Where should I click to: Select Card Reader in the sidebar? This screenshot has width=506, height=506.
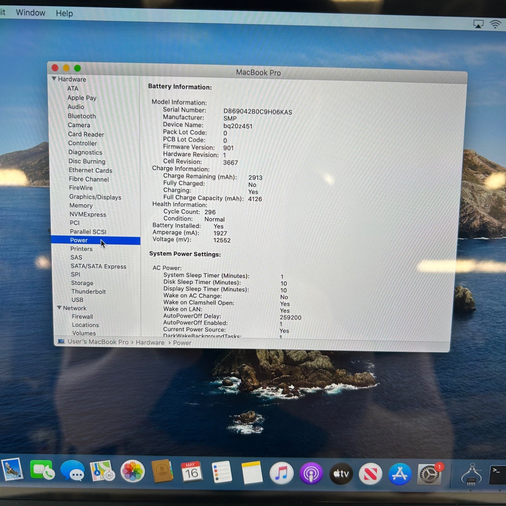(x=86, y=134)
